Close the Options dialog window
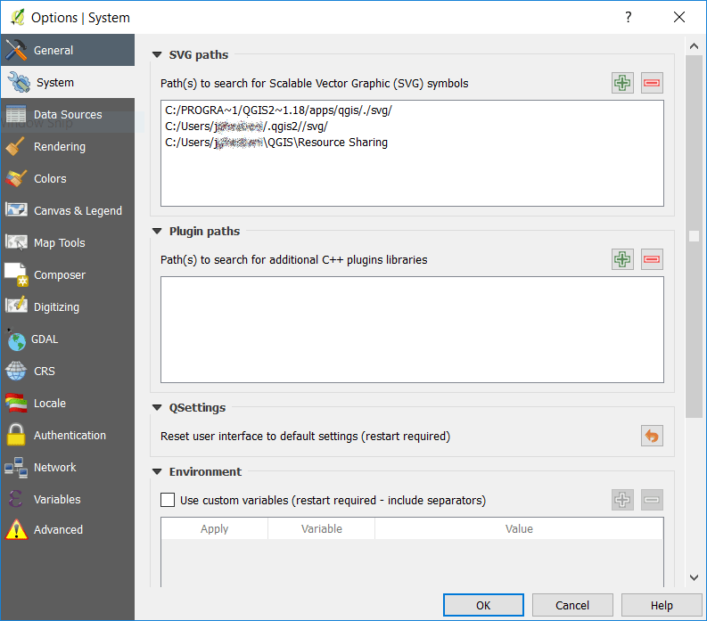The height and width of the screenshot is (621, 707). click(x=679, y=17)
